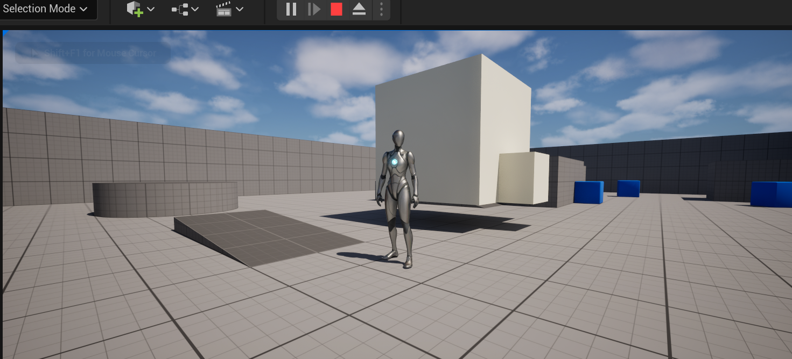Viewport: 792px width, 359px height.
Task: Open the three-dot play options menu
Action: 381,9
